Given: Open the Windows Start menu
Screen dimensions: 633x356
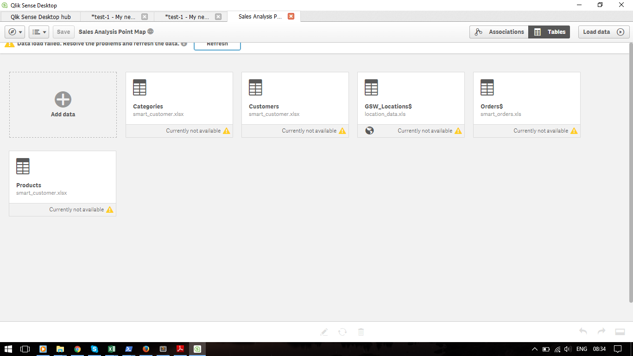Looking at the screenshot, I should coord(8,349).
